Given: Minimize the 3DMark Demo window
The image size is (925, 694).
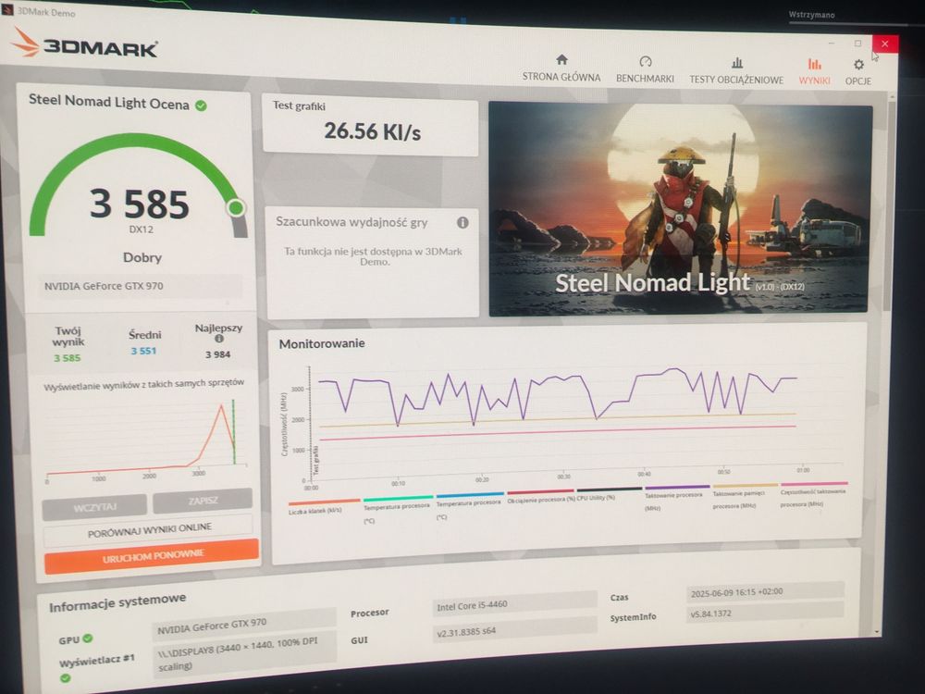Looking at the screenshot, I should [832, 43].
